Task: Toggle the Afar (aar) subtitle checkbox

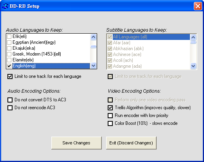Action: pos(110,43)
